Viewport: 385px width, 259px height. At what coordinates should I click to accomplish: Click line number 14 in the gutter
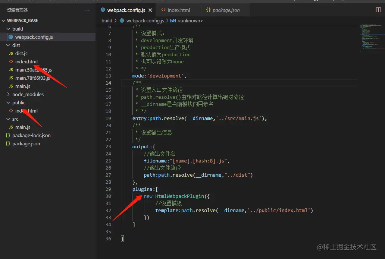[108, 83]
